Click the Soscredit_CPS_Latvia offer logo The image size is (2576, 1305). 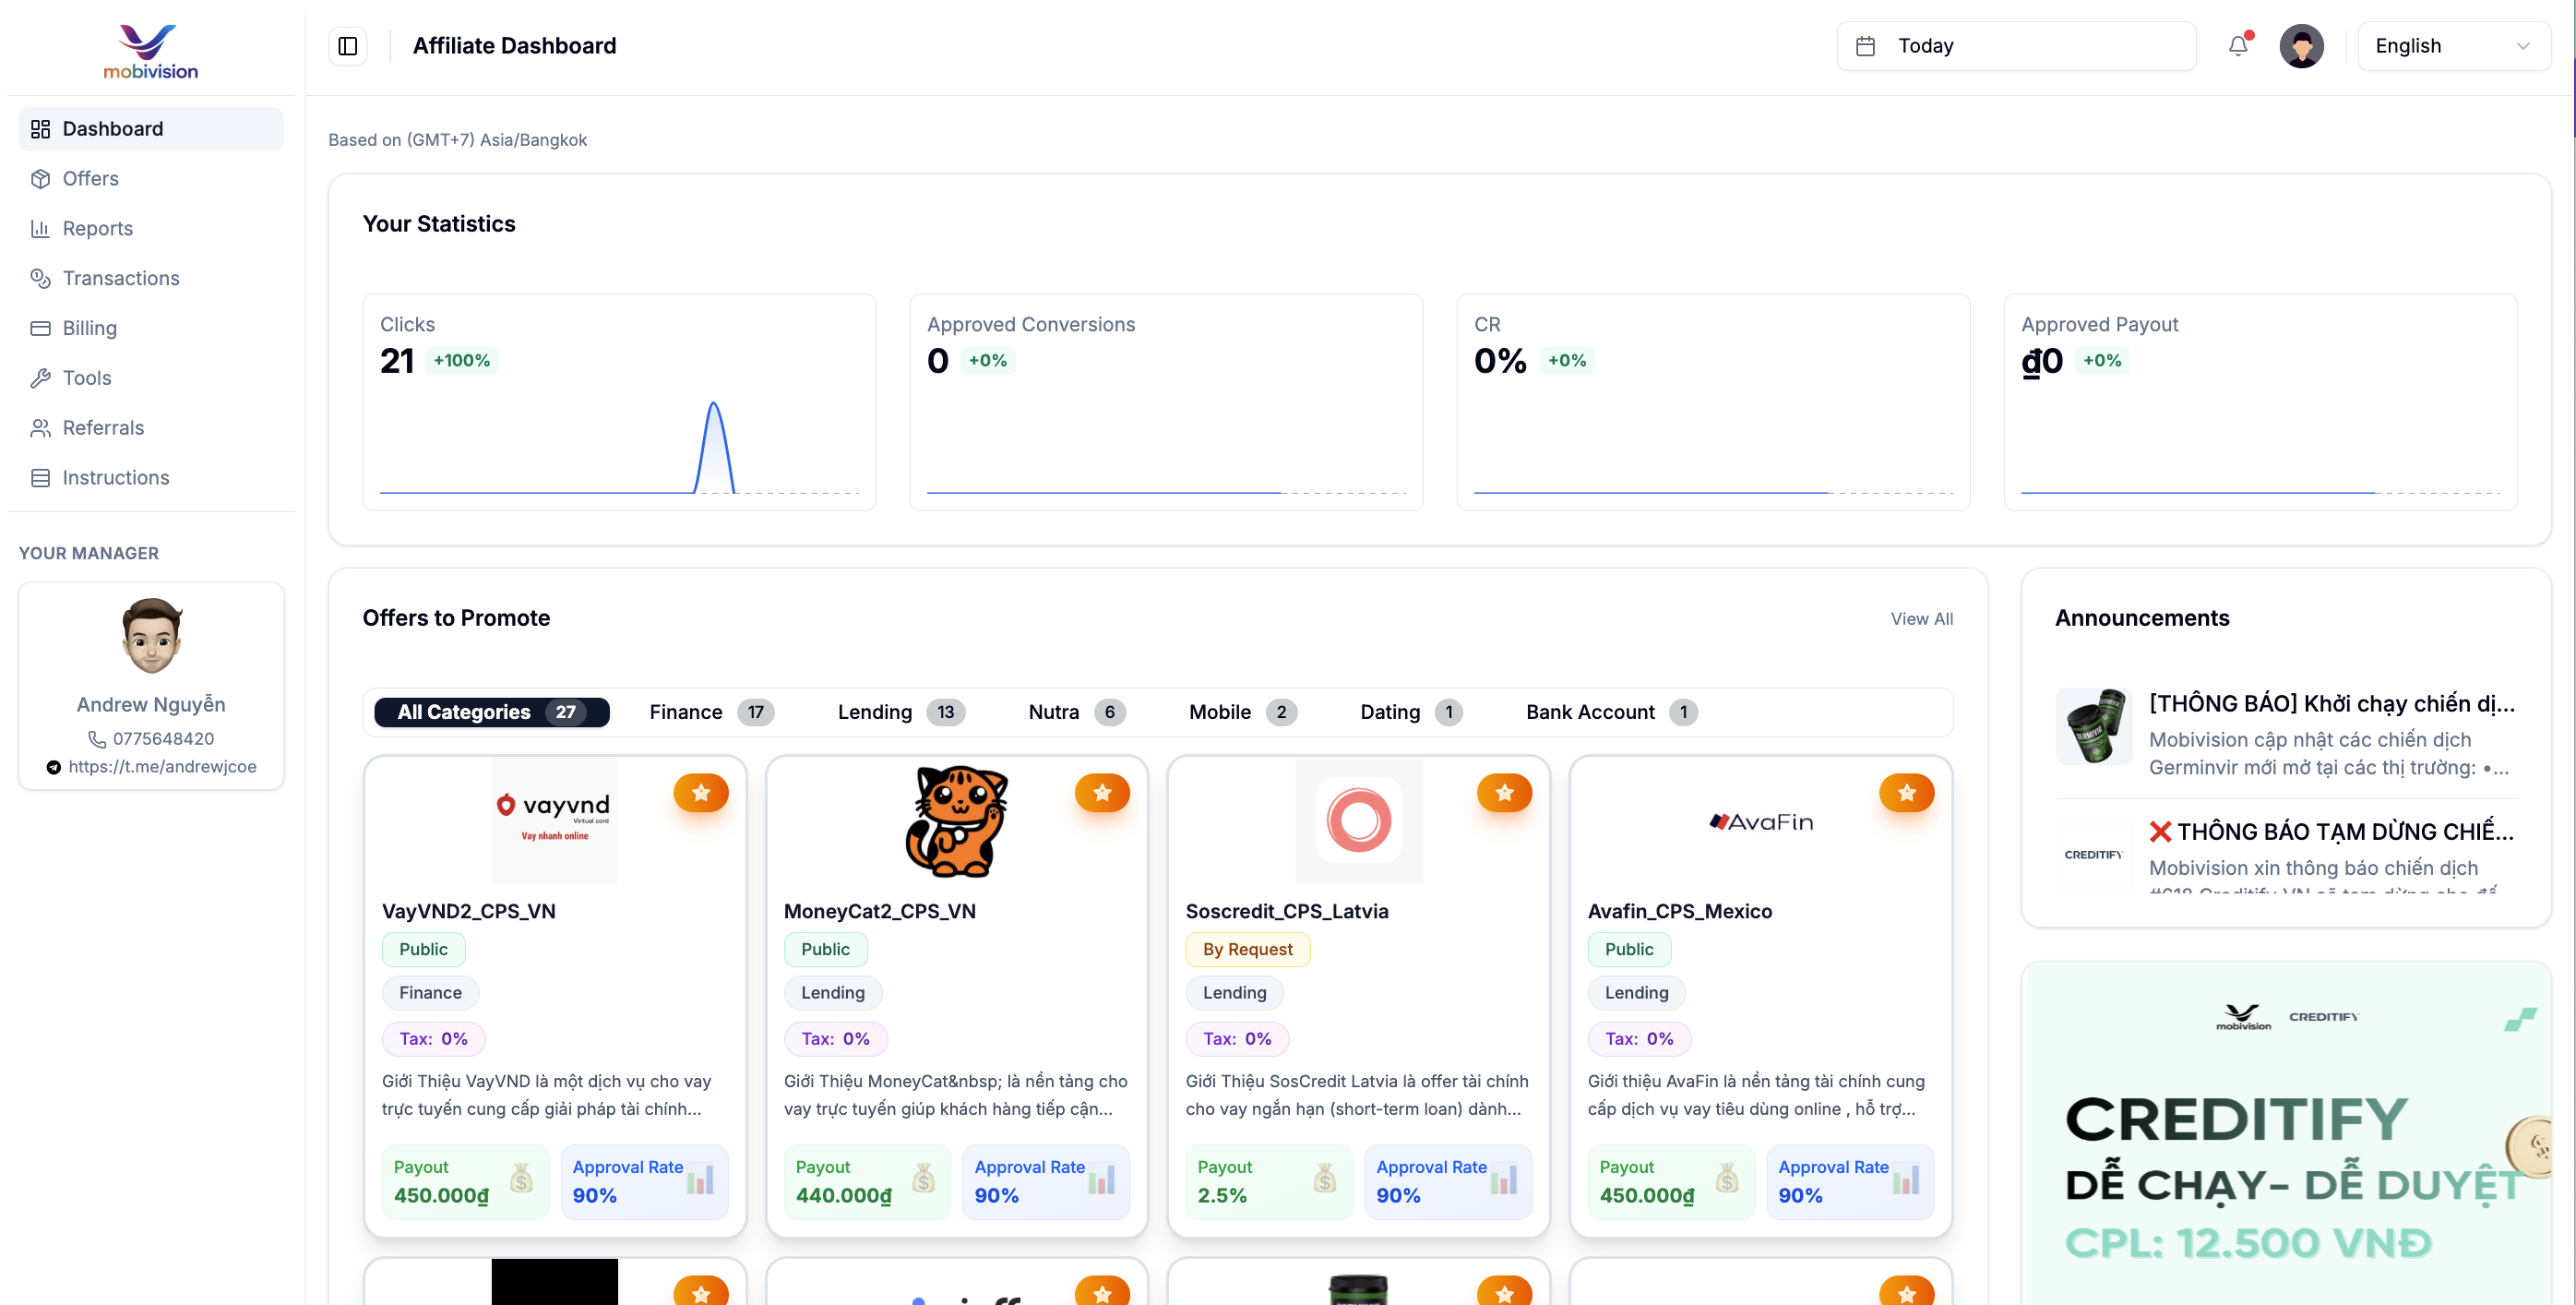pyautogui.click(x=1357, y=820)
